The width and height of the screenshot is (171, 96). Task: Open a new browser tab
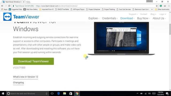(28, 2)
